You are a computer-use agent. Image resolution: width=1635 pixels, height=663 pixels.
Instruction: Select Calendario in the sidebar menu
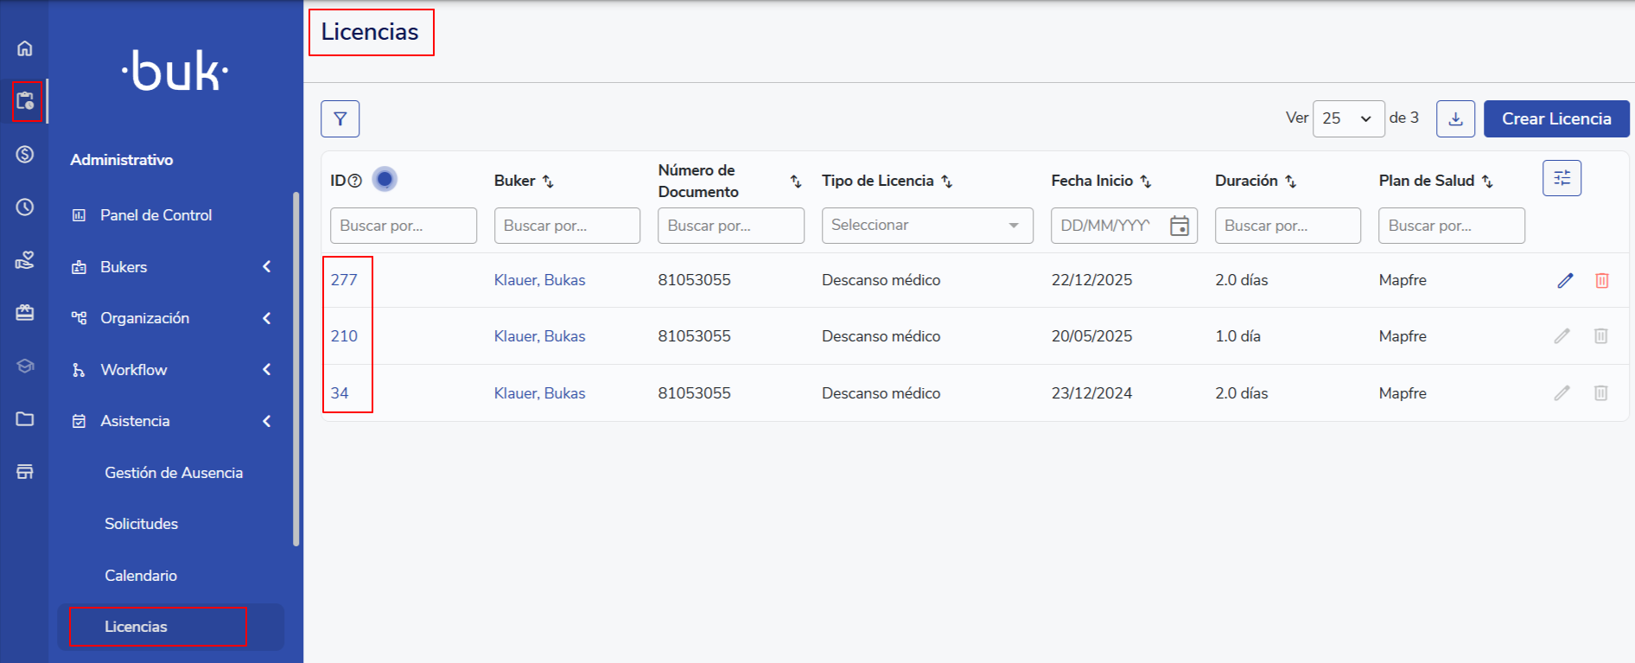click(x=141, y=576)
